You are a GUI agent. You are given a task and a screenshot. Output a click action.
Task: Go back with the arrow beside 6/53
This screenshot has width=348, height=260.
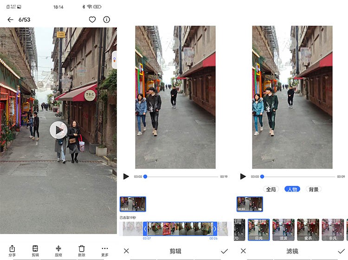tap(10, 19)
